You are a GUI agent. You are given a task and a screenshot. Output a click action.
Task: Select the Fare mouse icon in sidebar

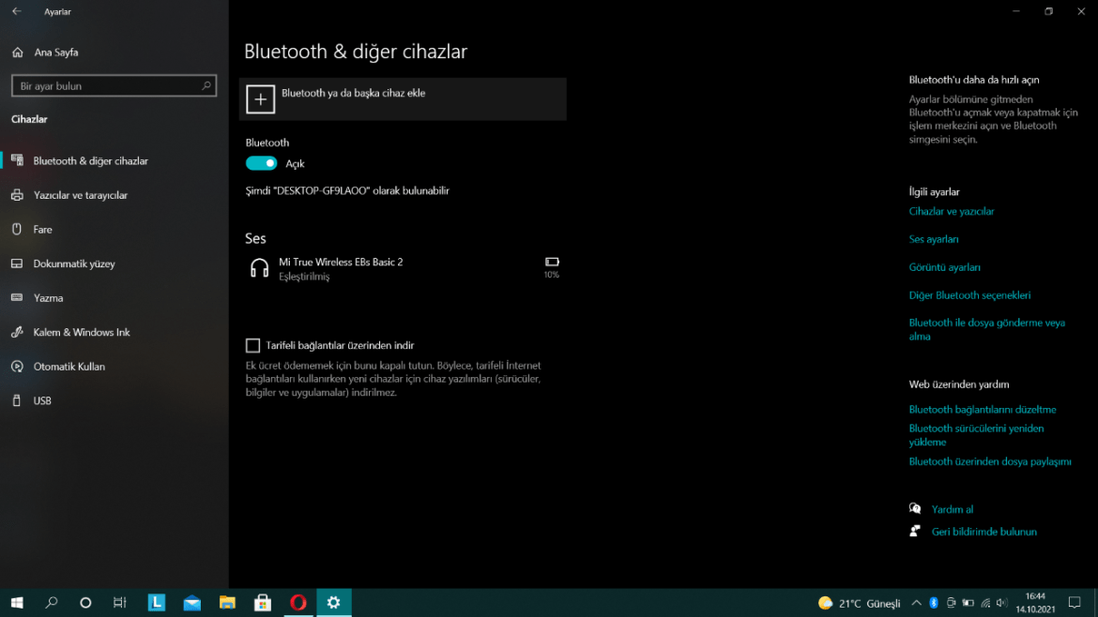click(17, 229)
